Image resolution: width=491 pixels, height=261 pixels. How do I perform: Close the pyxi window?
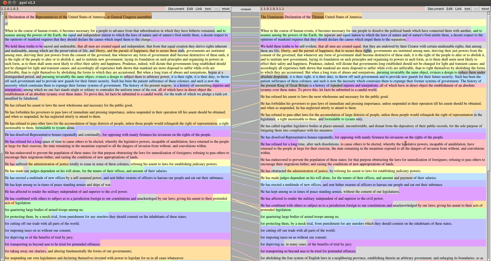(x=4, y=3)
